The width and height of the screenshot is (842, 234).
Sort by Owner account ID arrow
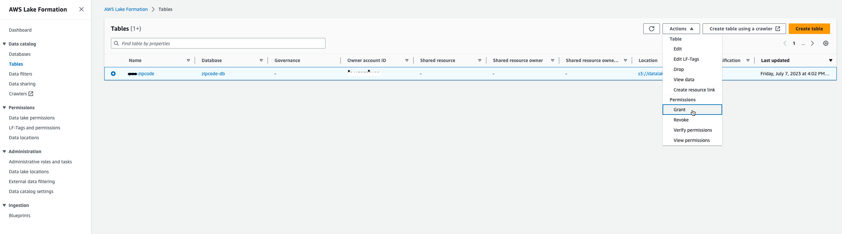tap(407, 60)
